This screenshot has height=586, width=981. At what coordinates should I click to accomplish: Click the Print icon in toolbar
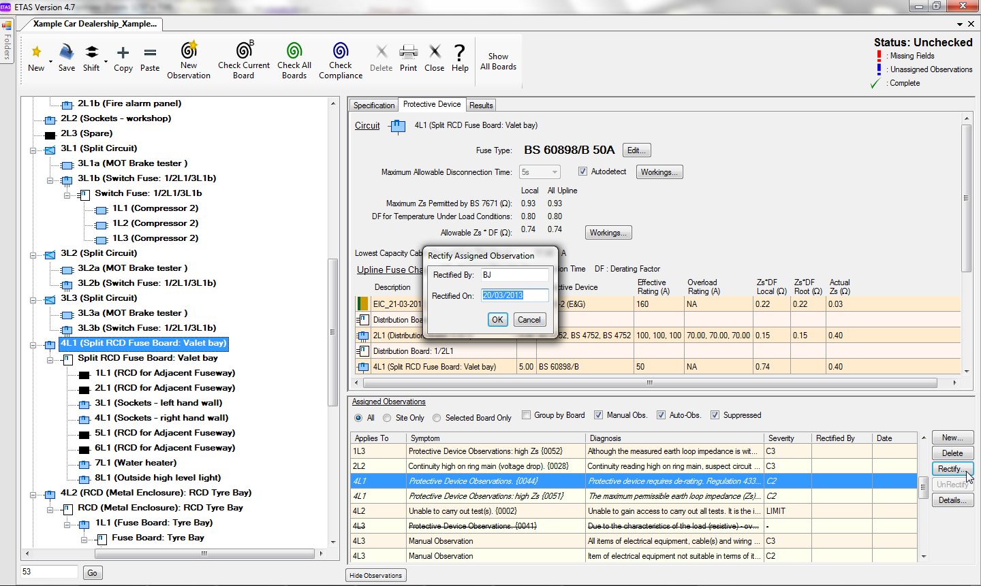(x=408, y=52)
